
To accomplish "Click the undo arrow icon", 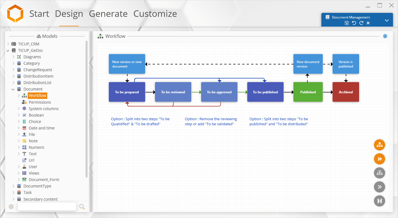I will coord(354,23).
